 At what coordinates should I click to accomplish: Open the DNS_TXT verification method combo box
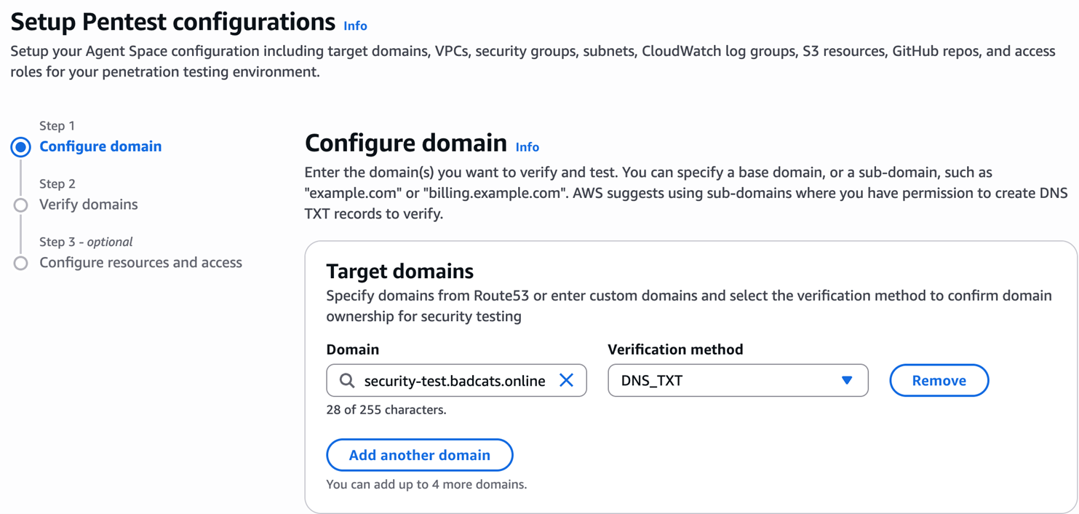coord(728,380)
